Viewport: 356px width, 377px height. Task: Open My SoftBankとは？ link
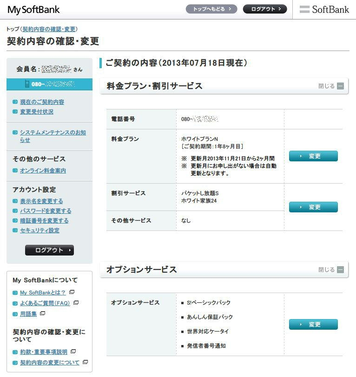click(43, 293)
